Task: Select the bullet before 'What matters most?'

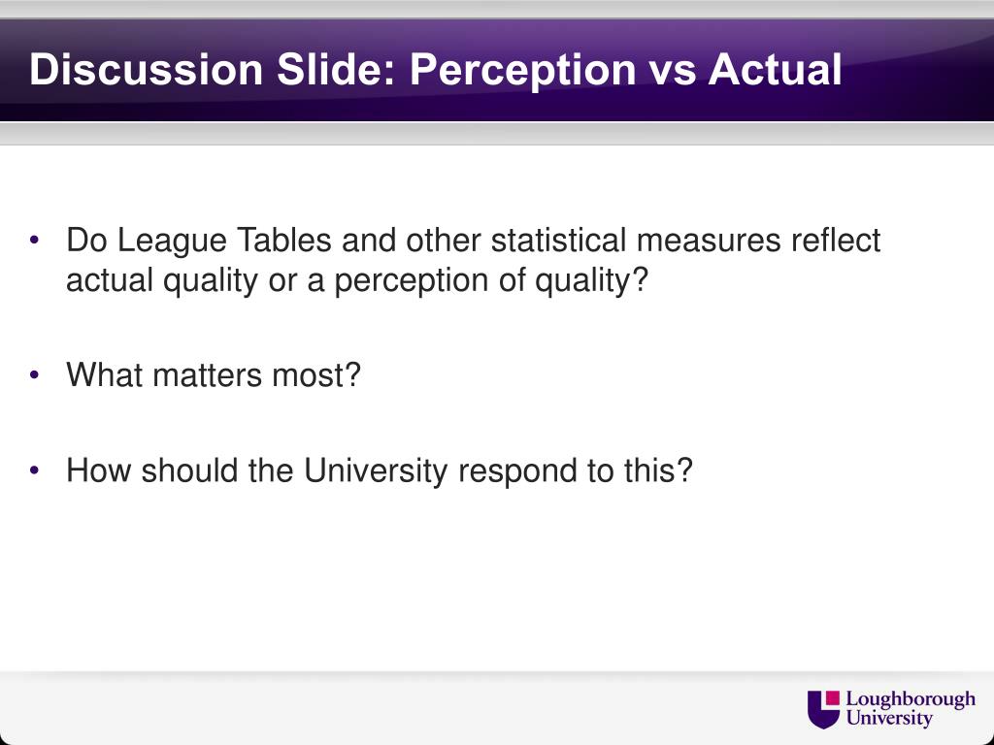Action: tap(34, 374)
